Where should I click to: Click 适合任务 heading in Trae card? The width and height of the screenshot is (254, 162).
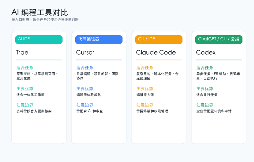[25, 68]
